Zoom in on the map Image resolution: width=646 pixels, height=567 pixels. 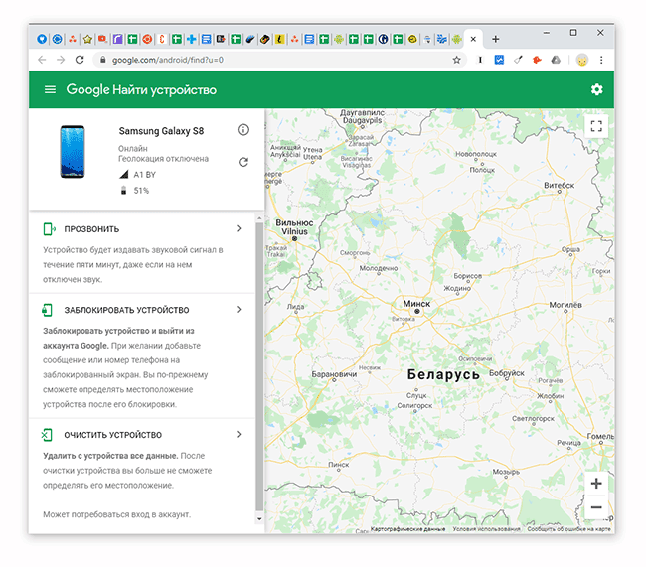pyautogui.click(x=596, y=483)
